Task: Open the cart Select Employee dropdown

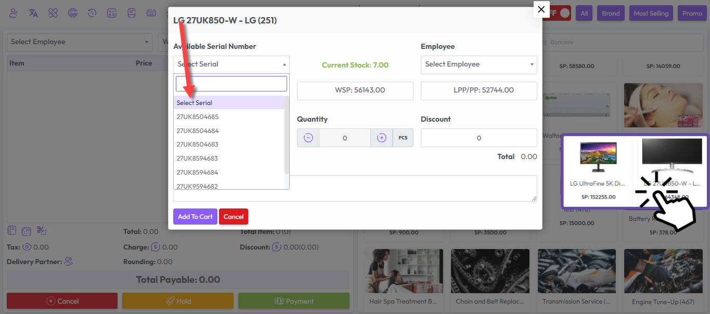Action: tap(80, 42)
